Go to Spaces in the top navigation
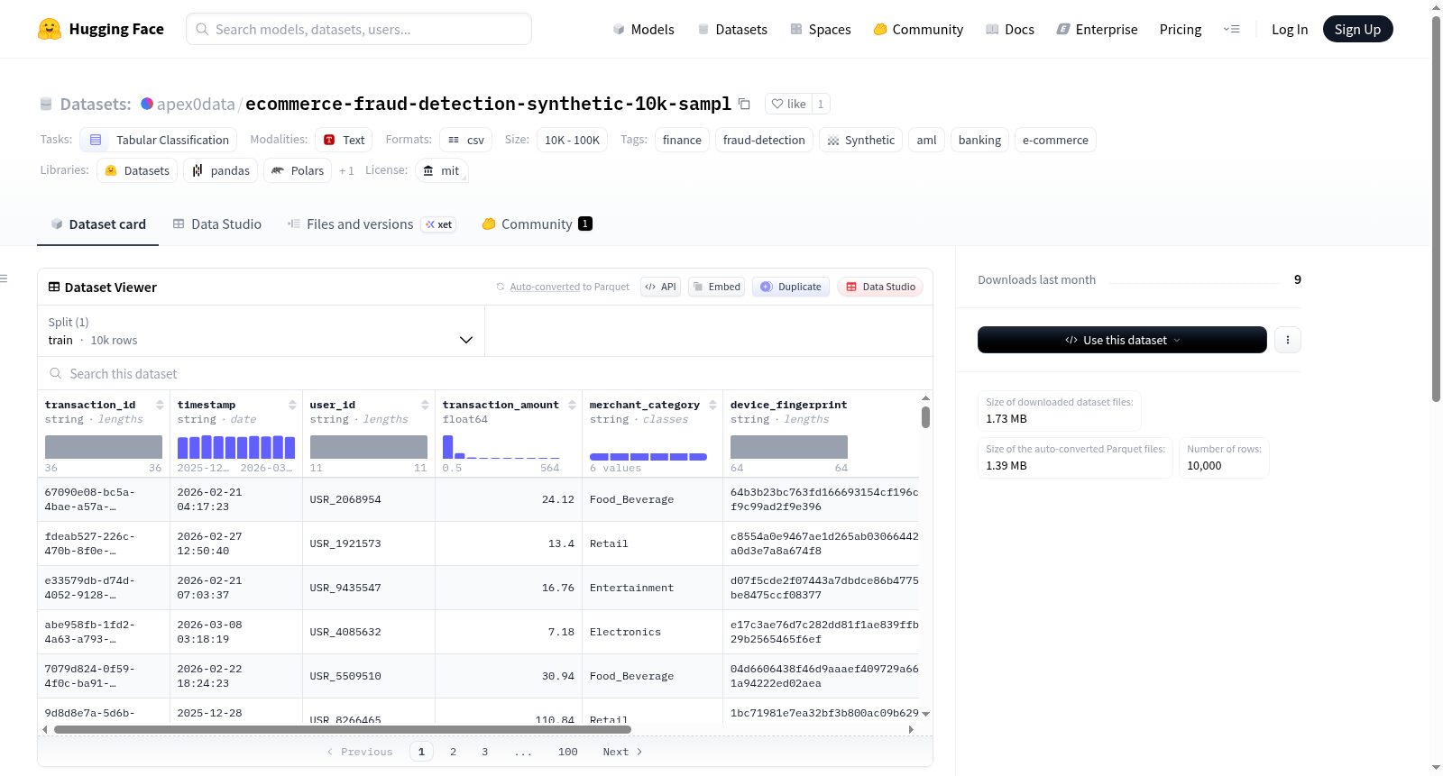This screenshot has height=776, width=1443. [821, 29]
